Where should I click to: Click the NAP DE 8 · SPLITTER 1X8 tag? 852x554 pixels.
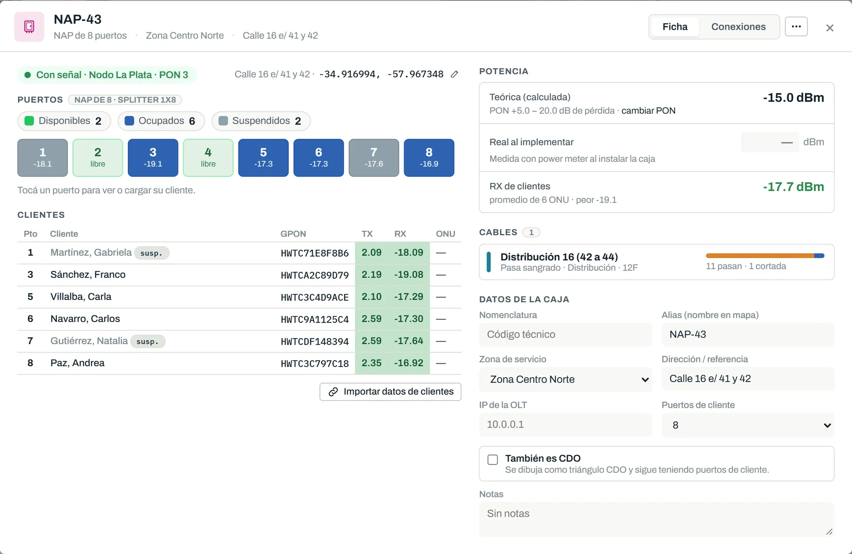(x=125, y=100)
